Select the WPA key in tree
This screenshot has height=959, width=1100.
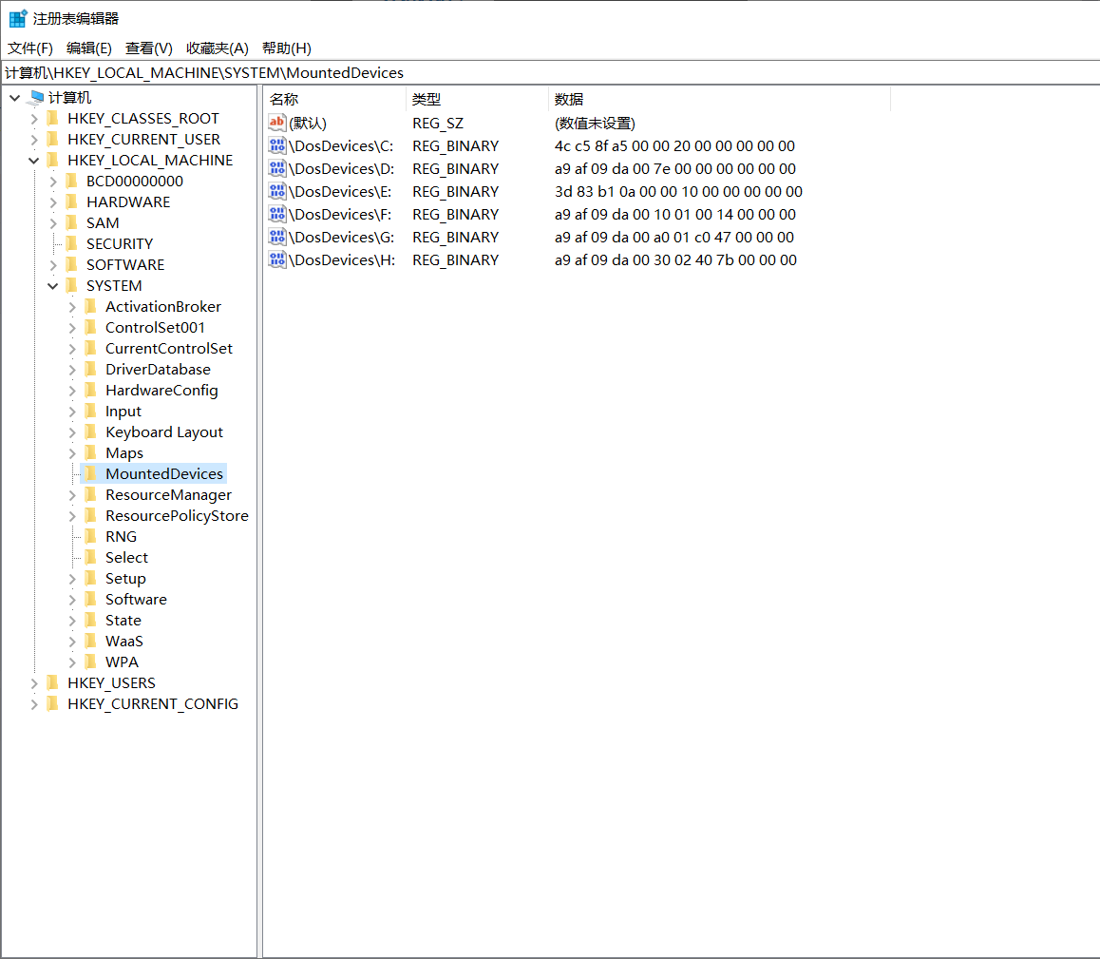tap(123, 662)
